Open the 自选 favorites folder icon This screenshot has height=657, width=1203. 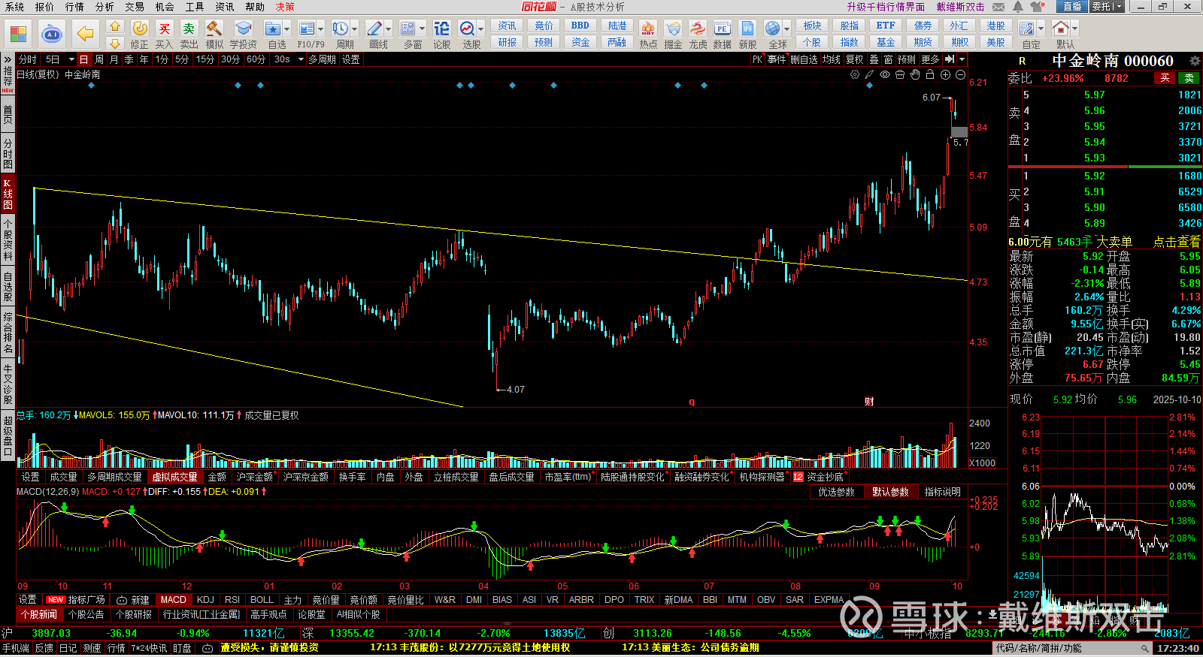273,29
